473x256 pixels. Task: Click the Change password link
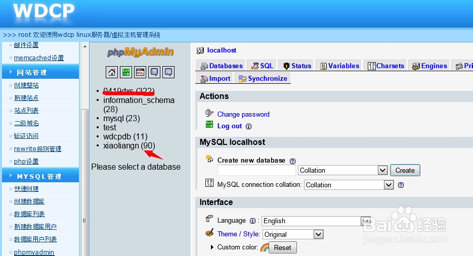coord(243,115)
